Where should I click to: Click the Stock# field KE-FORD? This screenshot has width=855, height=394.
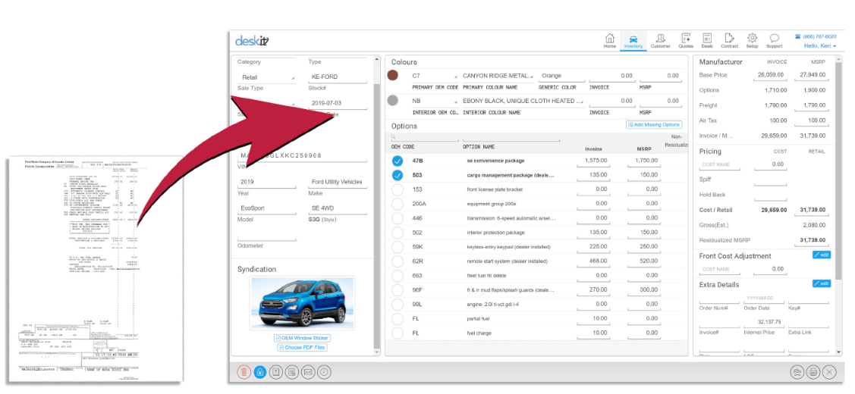[x=338, y=77]
